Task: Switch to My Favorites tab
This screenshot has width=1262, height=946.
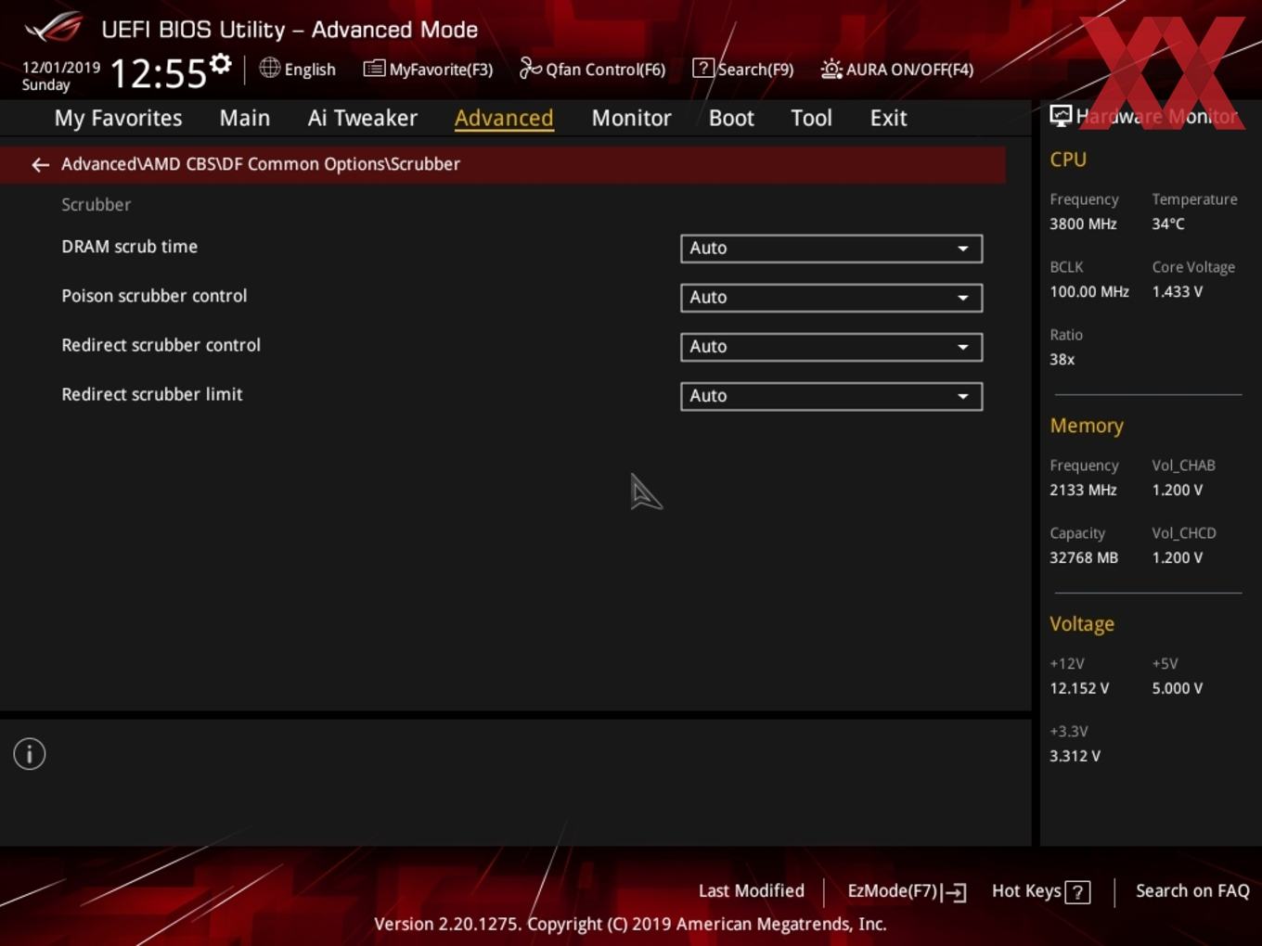Action: tap(118, 118)
